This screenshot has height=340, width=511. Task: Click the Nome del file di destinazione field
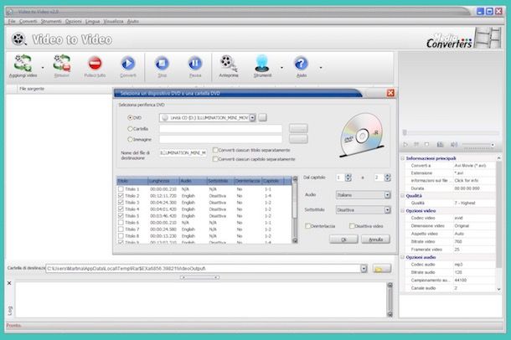click(183, 152)
